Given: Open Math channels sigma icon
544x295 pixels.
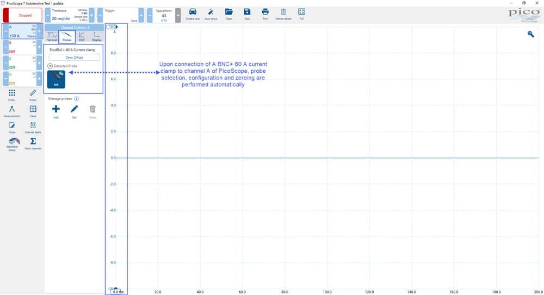Looking at the screenshot, I should click(x=33, y=143).
